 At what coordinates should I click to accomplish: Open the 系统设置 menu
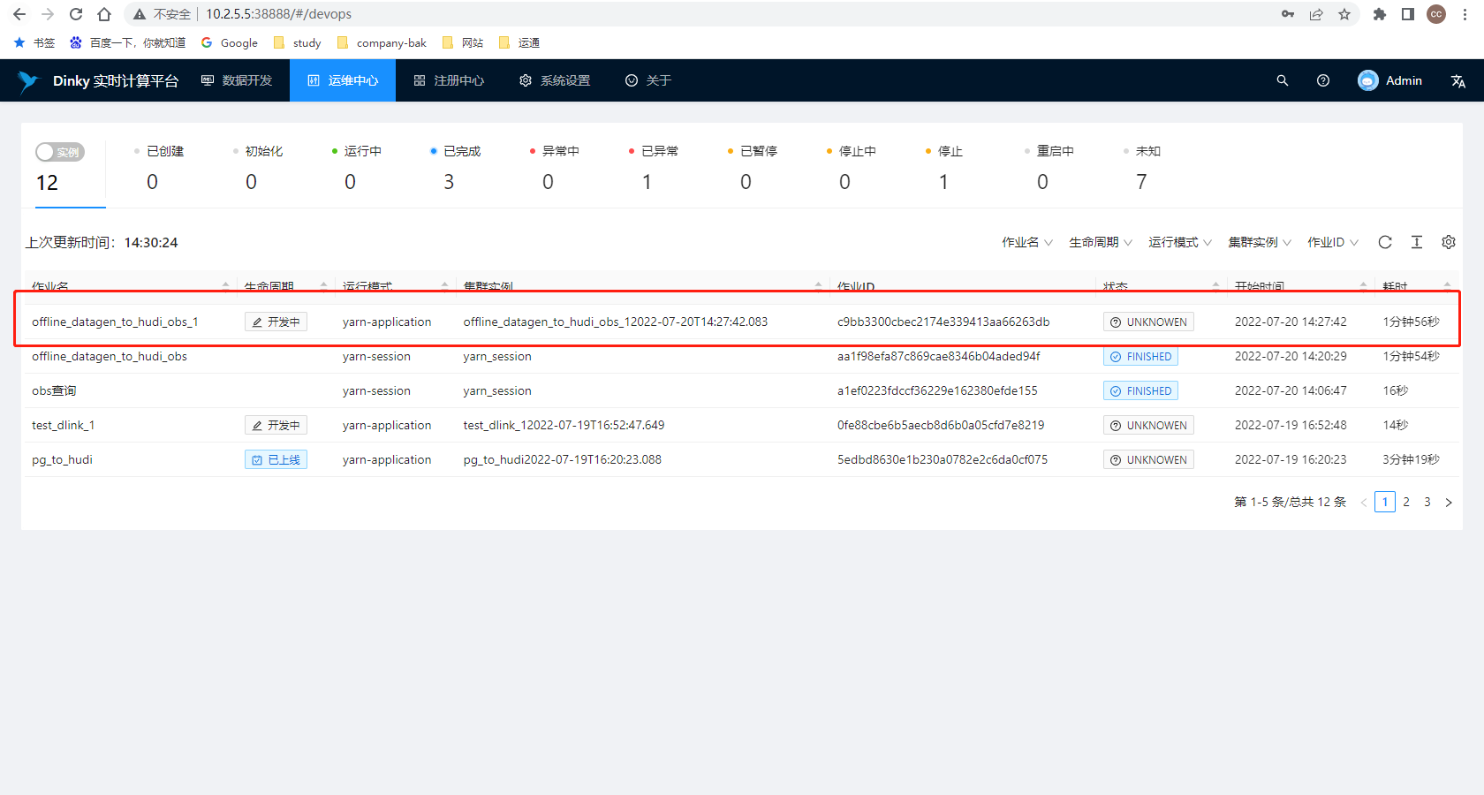pos(555,80)
